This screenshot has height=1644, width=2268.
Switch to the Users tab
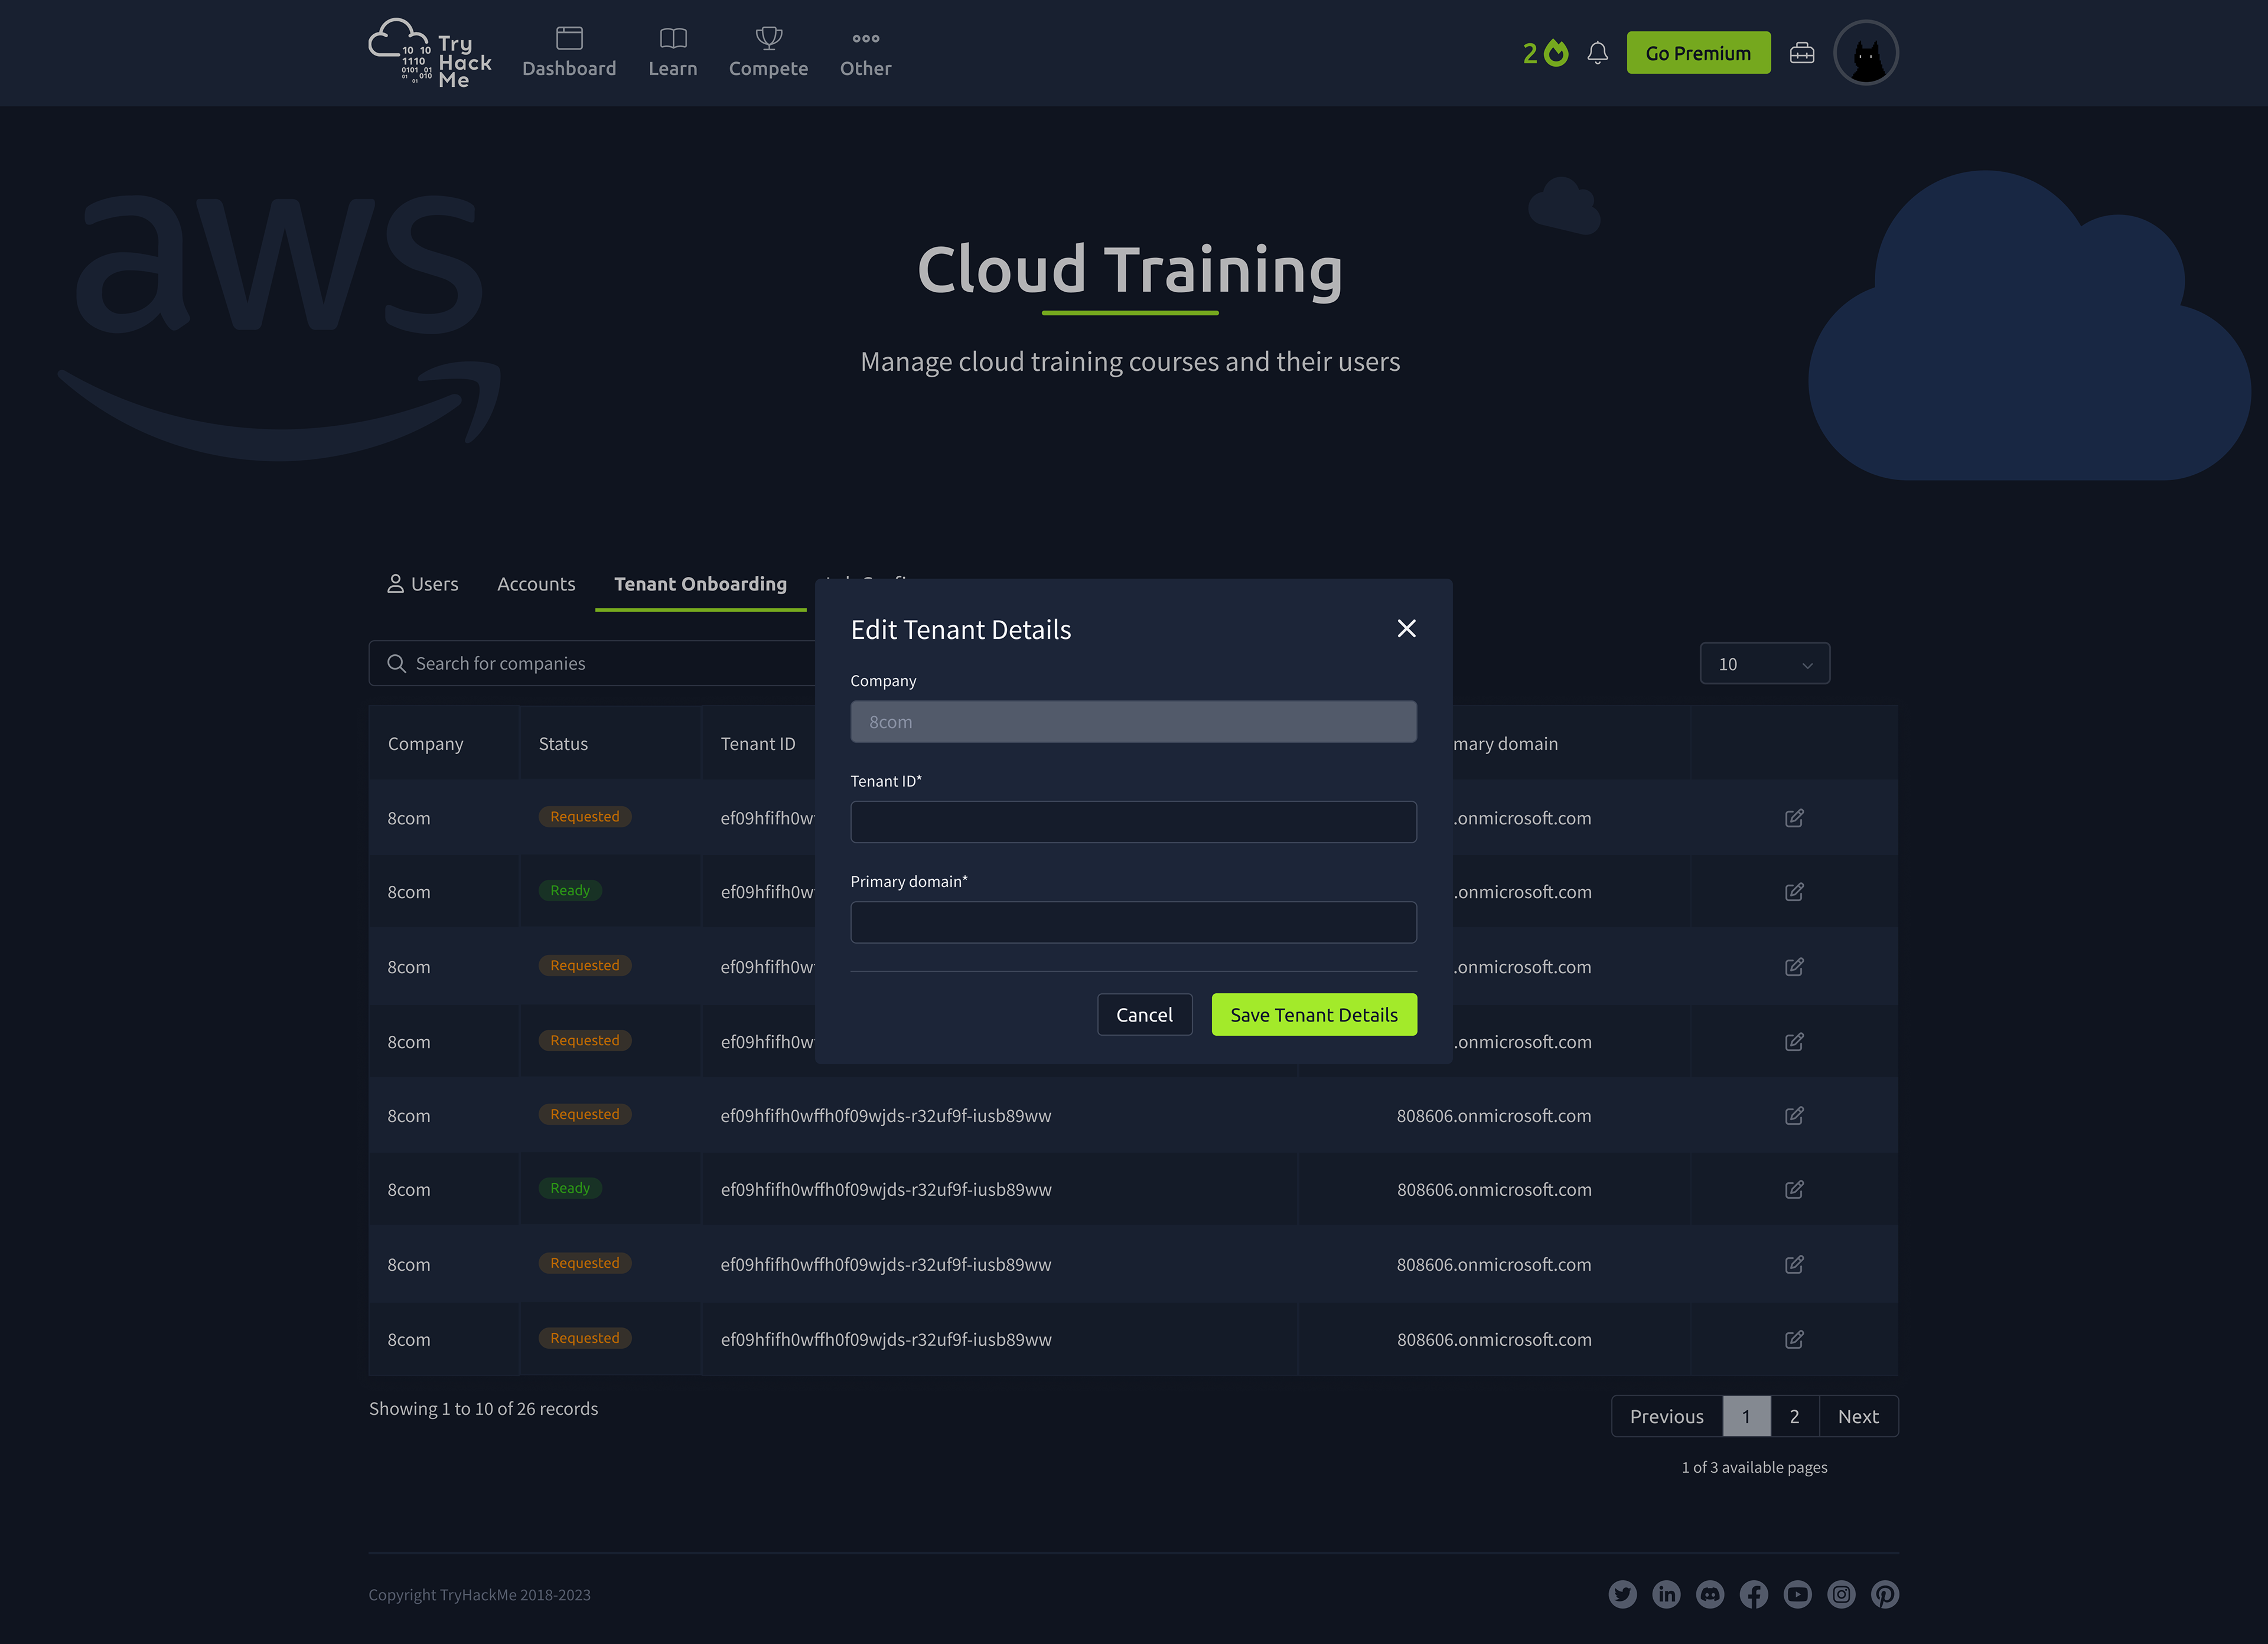[x=422, y=584]
